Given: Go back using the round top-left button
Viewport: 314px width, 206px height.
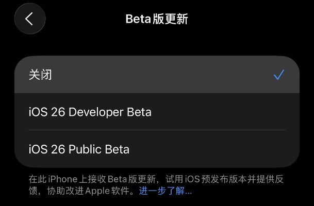Looking at the screenshot, I should (x=29, y=19).
